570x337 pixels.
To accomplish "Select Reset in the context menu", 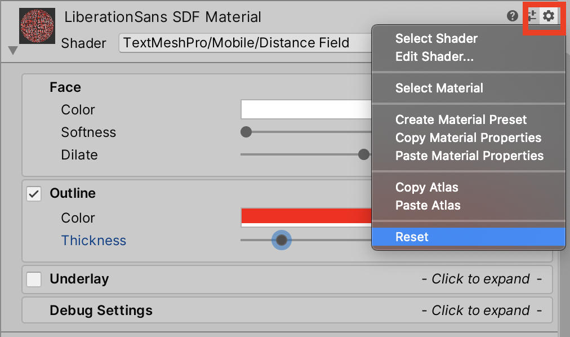I will click(x=412, y=237).
